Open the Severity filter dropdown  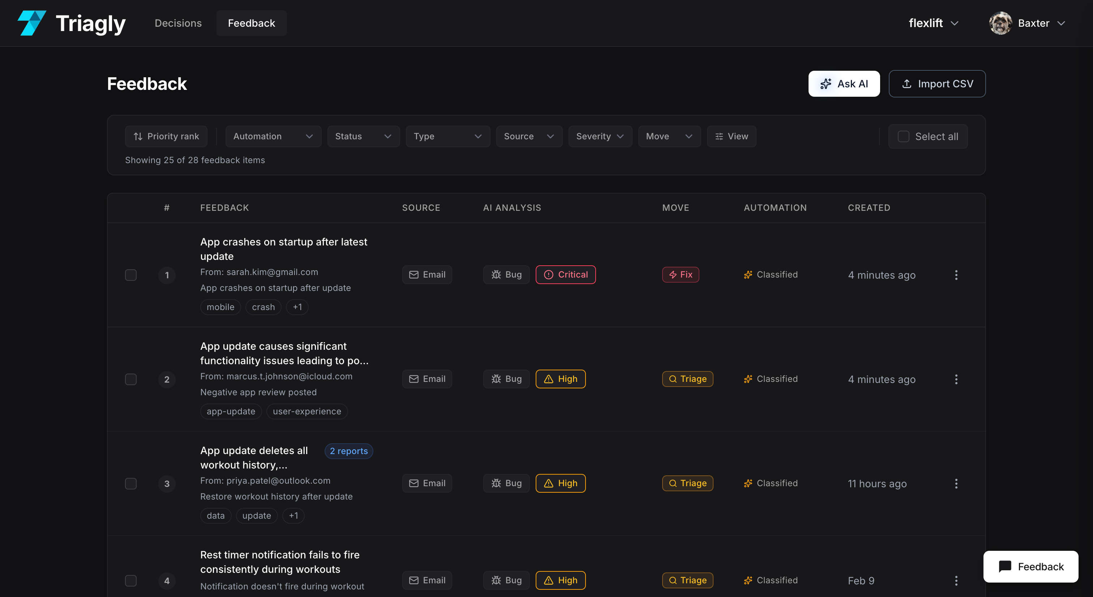tap(600, 136)
